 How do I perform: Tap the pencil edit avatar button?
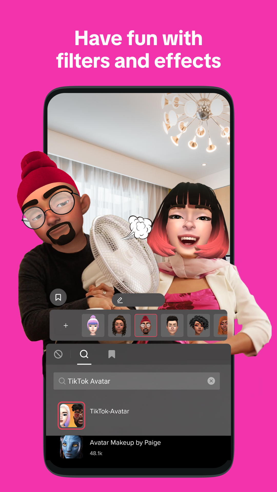click(x=120, y=300)
